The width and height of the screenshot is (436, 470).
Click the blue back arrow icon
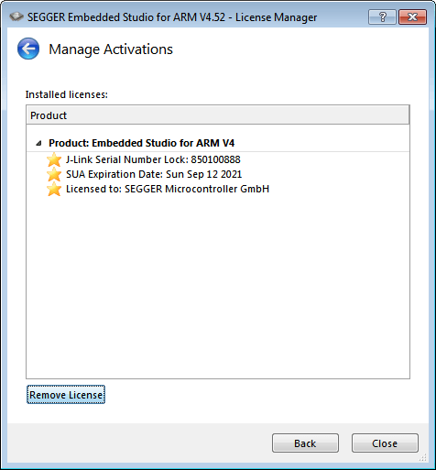click(28, 49)
